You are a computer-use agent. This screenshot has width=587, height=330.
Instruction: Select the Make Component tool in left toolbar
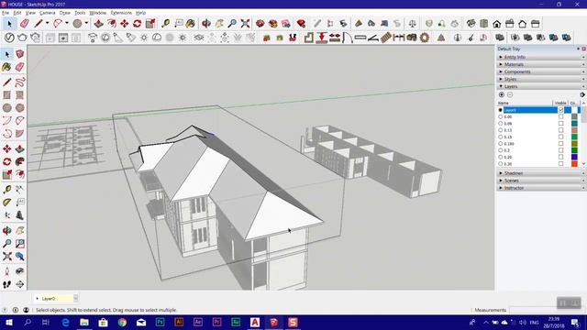tap(20, 54)
